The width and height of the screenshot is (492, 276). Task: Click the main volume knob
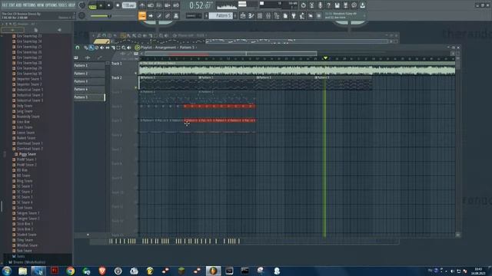point(82,5)
